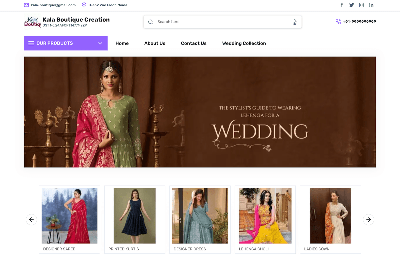Click the magnifier search icon
Image resolution: width=400 pixels, height=267 pixels.
[x=151, y=22]
